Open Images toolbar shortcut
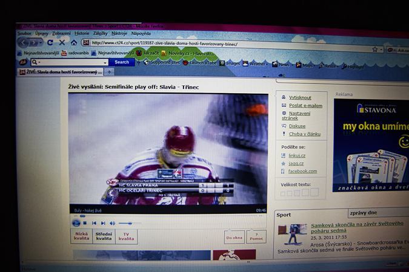The width and height of the screenshot is (409, 272). (x=230, y=63)
